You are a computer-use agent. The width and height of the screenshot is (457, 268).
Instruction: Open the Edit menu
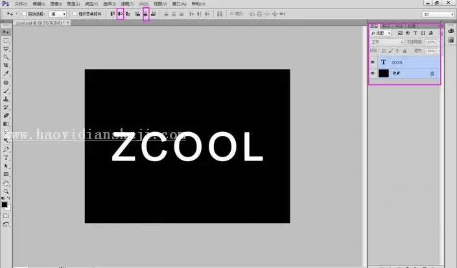39,4
